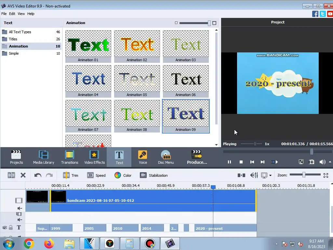333x250 pixels.
Task: Open the Projects section
Action: tap(16, 157)
